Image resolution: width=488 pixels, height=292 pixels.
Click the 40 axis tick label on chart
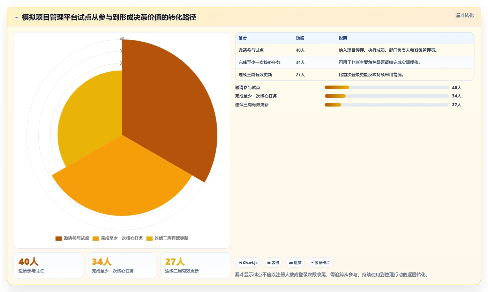[122, 39]
